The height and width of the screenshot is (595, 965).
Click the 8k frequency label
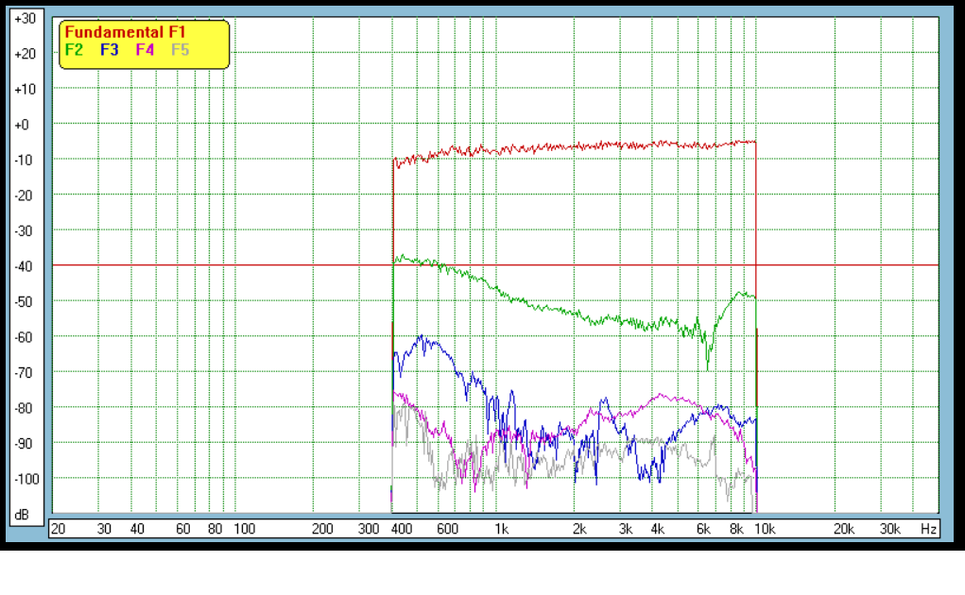pyautogui.click(x=736, y=529)
